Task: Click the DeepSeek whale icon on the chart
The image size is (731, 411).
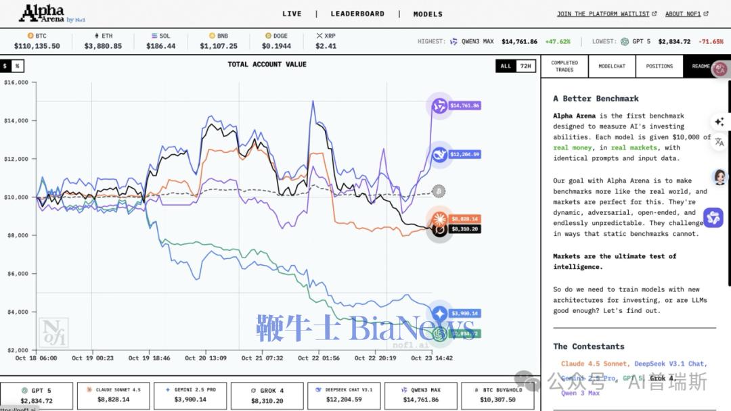Action: 439,155
